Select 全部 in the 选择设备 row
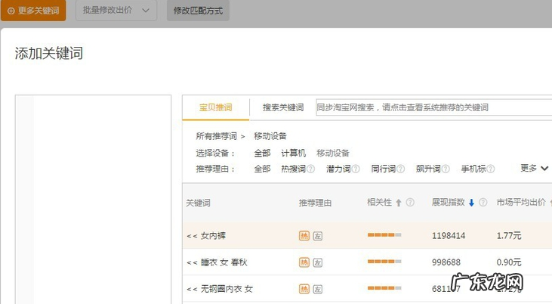Screen dimensions: 552x304 tap(262, 153)
